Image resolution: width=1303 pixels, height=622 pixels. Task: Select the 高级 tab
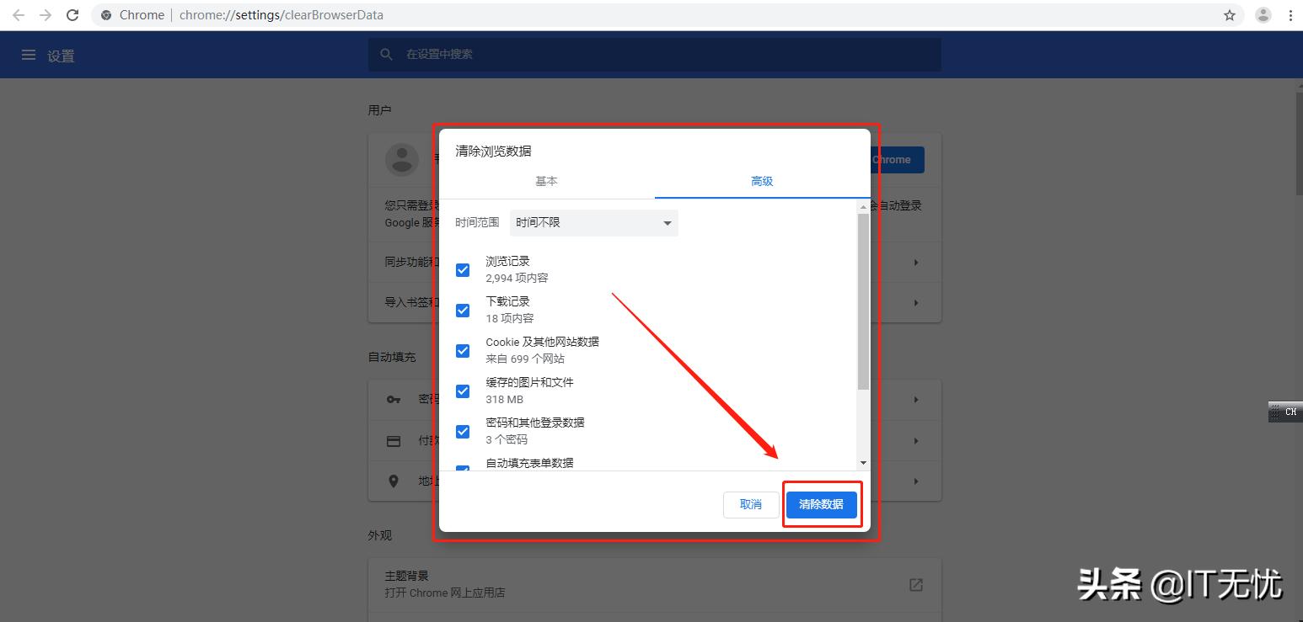coord(761,181)
